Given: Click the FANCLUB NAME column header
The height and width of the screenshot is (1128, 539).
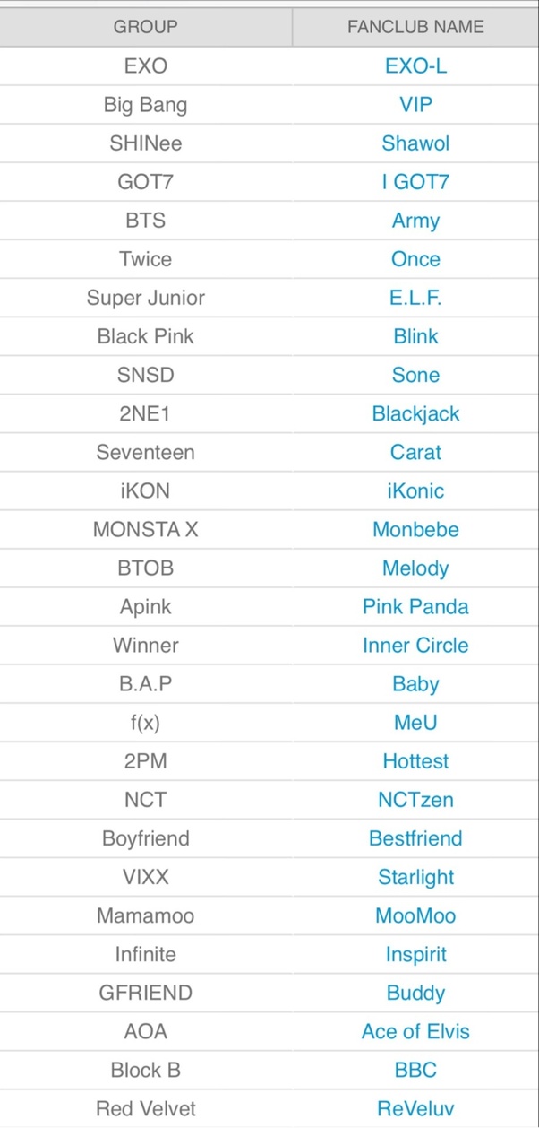Looking at the screenshot, I should tap(415, 27).
